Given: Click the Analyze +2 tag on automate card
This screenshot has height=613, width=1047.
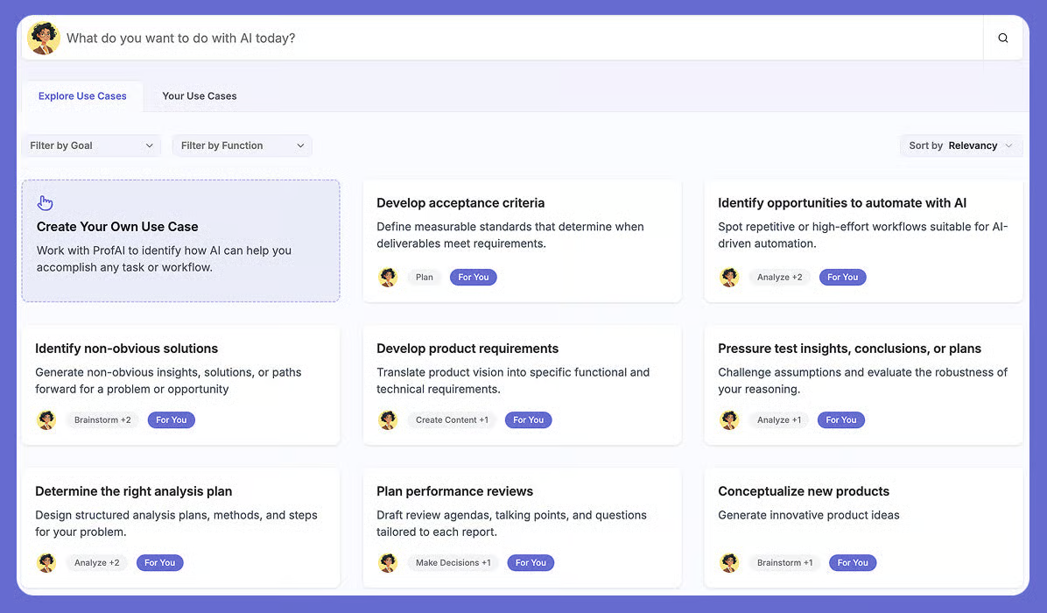Looking at the screenshot, I should (779, 278).
